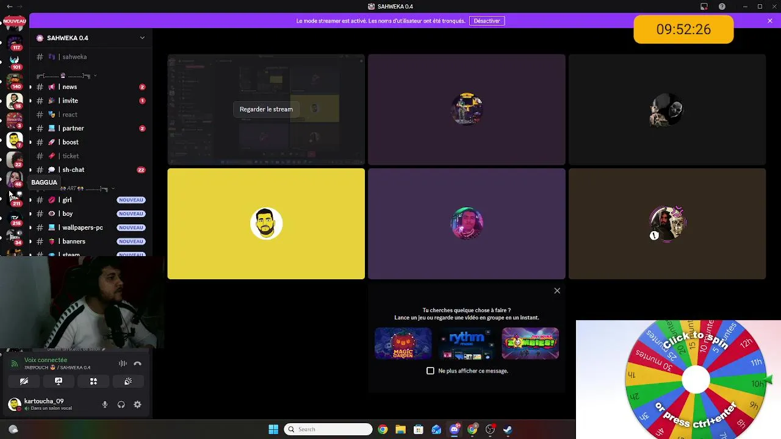This screenshot has height=439, width=781.
Task: Launch the Magic Garden activity
Action: 403,343
